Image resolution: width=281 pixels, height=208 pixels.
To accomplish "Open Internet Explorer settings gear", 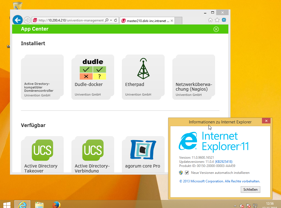I will coord(224,20).
